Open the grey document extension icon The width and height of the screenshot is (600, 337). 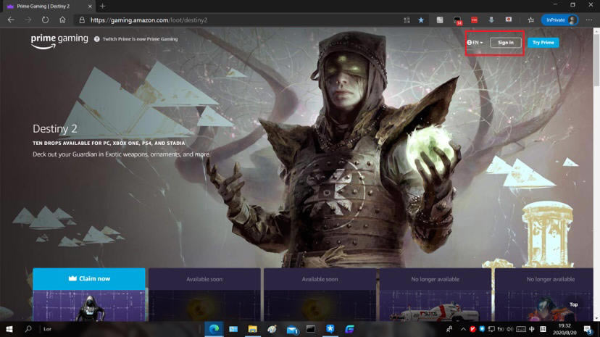(440, 20)
